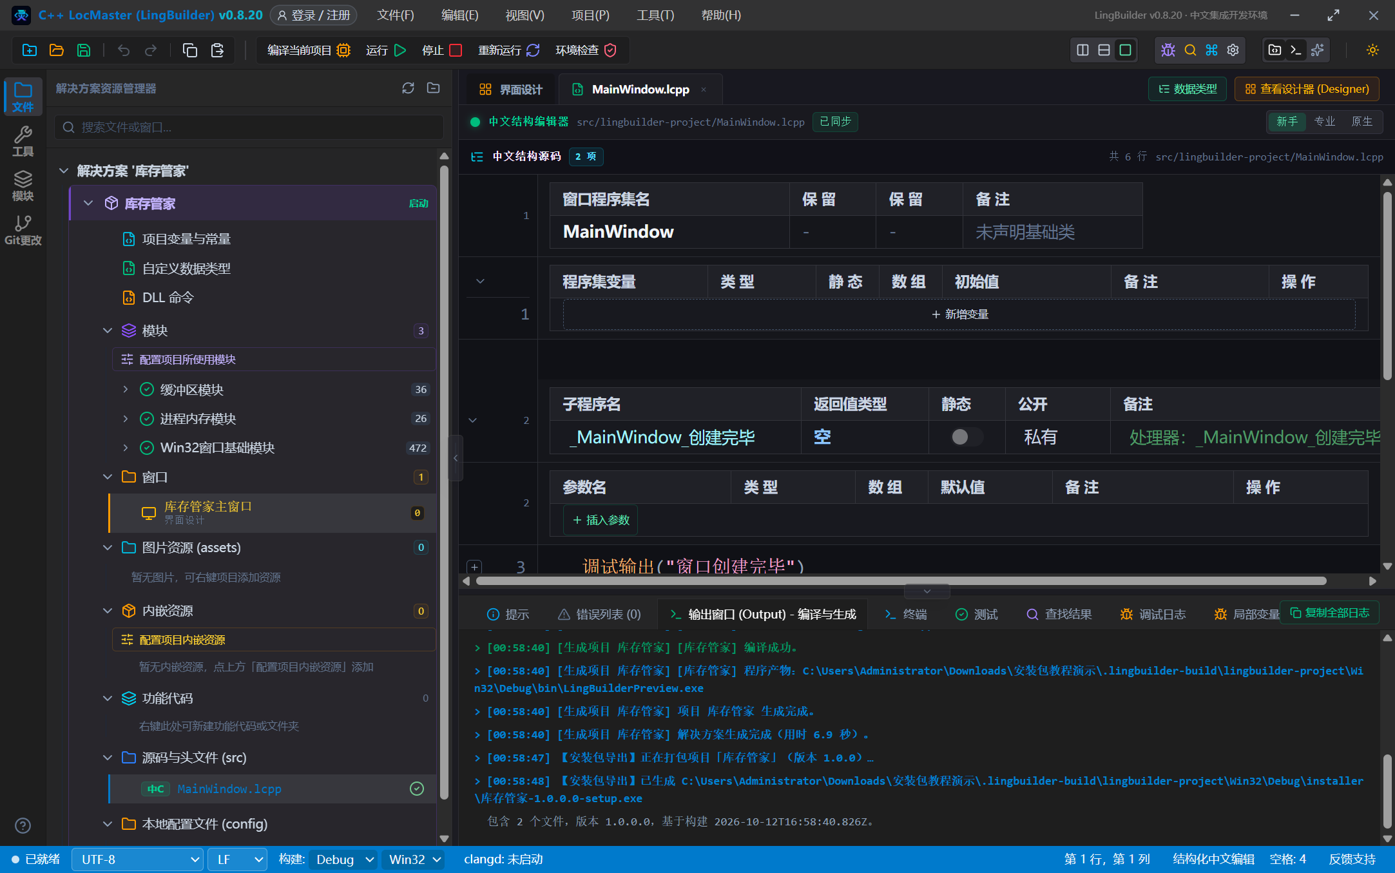Click the debug bug icon in toolbar
Viewport: 1395px width, 873px height.
coord(1168,50)
